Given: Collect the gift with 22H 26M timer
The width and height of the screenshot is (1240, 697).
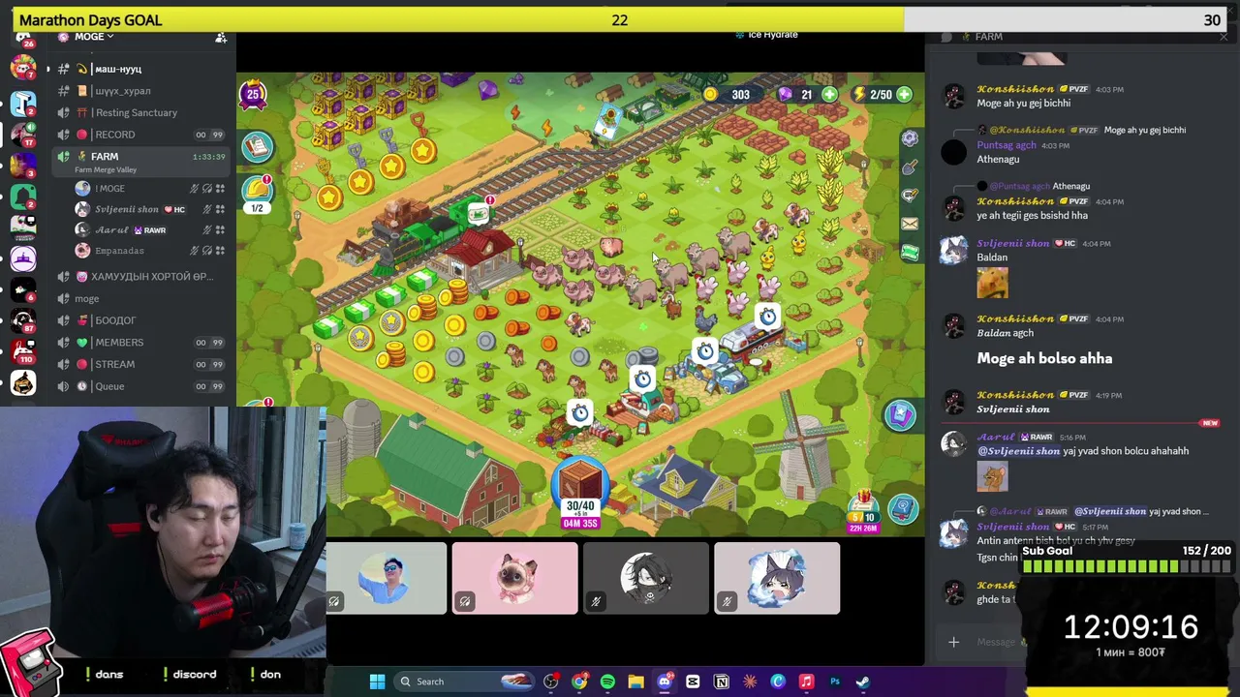Looking at the screenshot, I should tap(862, 512).
